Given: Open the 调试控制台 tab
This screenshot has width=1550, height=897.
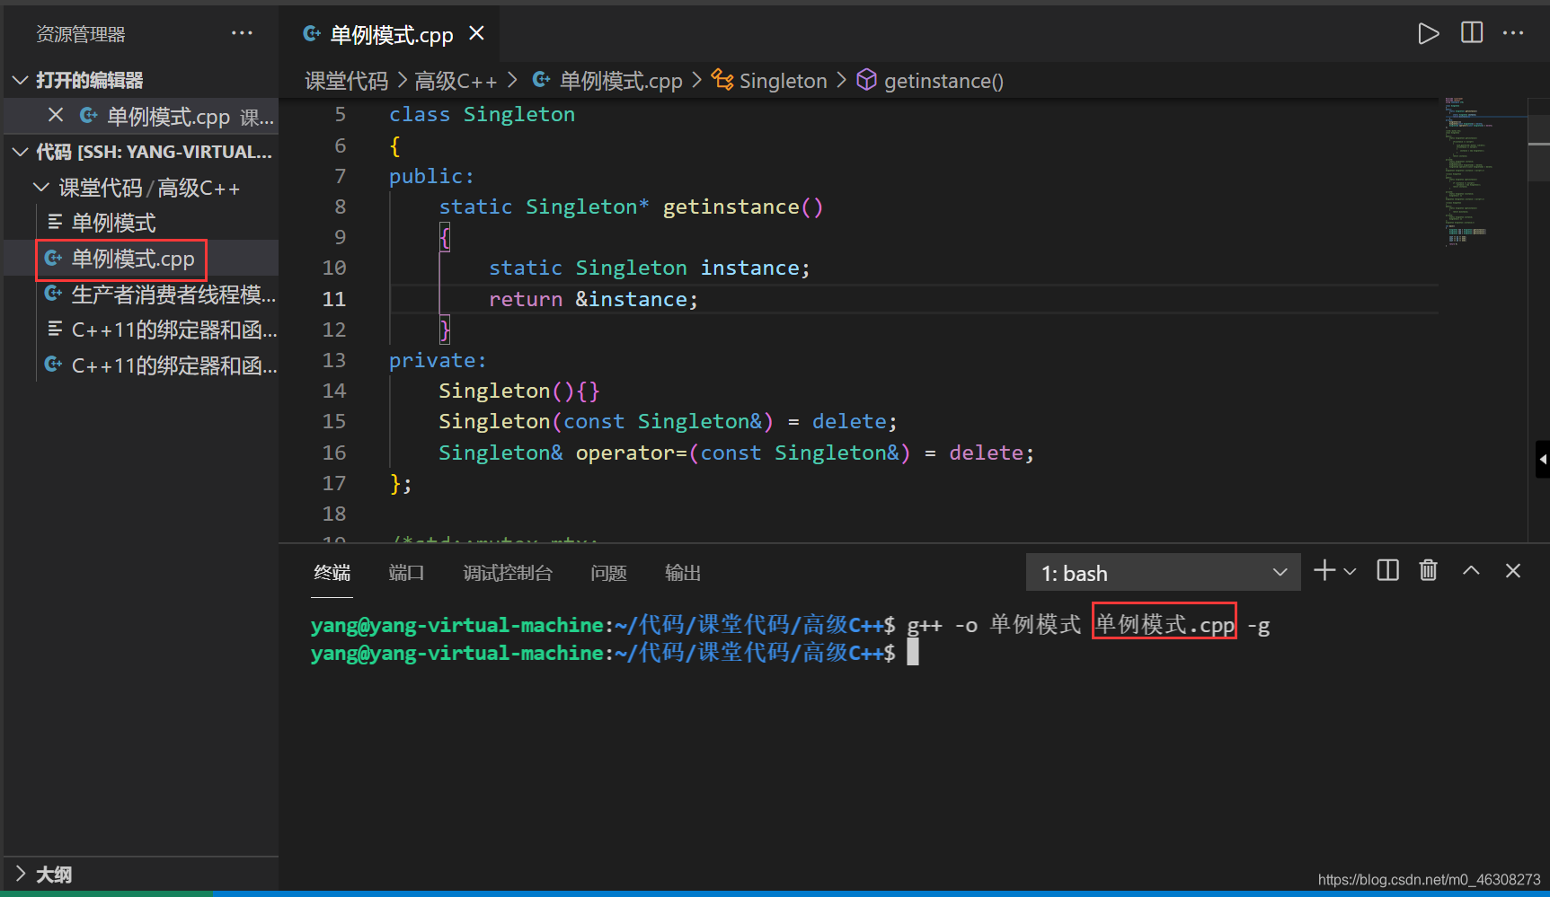Looking at the screenshot, I should point(508,573).
